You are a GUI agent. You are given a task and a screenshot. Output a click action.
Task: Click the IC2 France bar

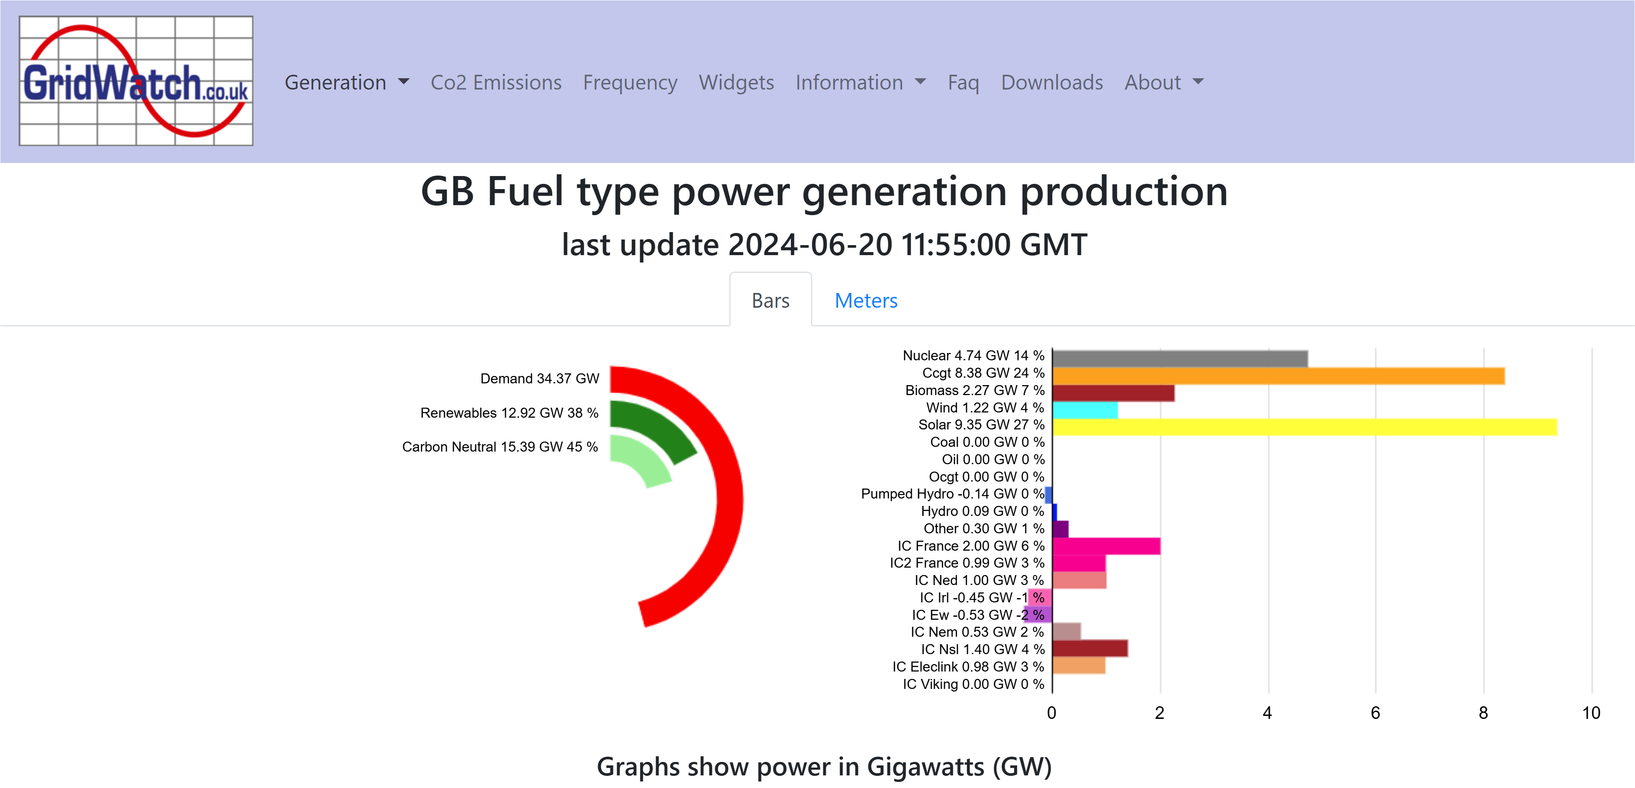(1079, 563)
